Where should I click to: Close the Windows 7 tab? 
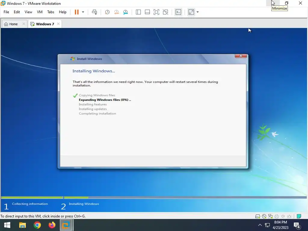pos(58,24)
